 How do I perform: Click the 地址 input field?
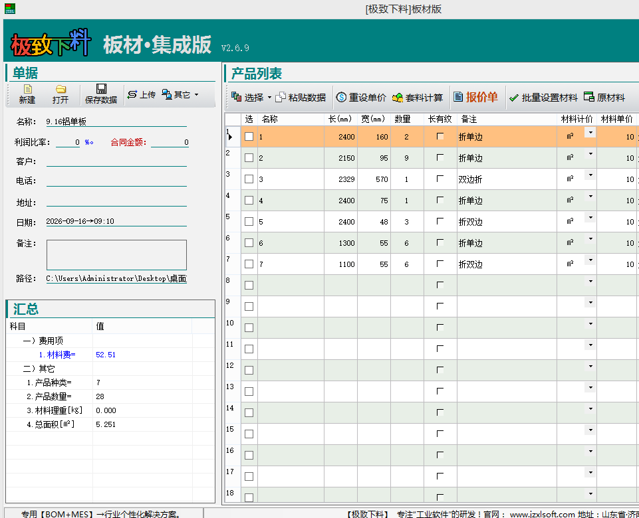(116, 203)
